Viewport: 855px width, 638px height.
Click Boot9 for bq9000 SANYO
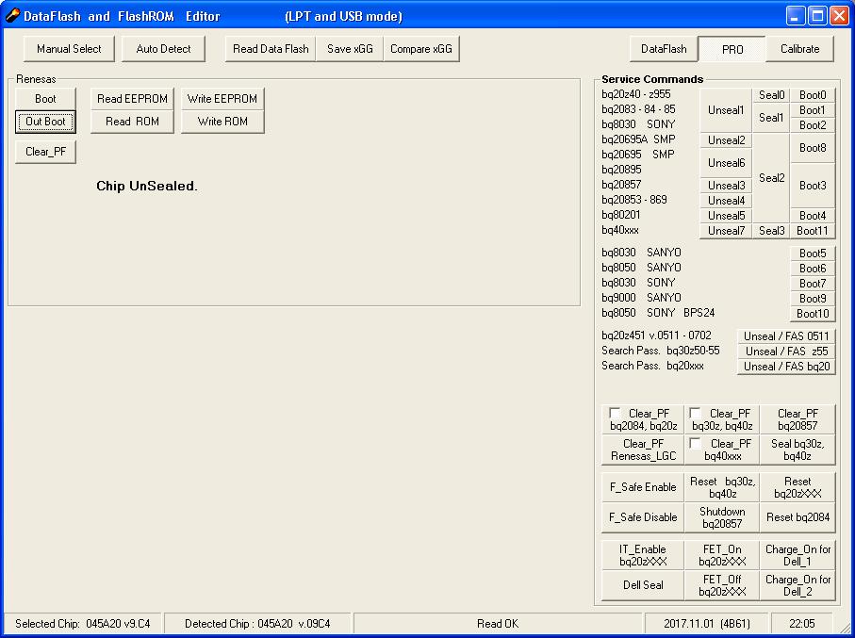pyautogui.click(x=813, y=299)
